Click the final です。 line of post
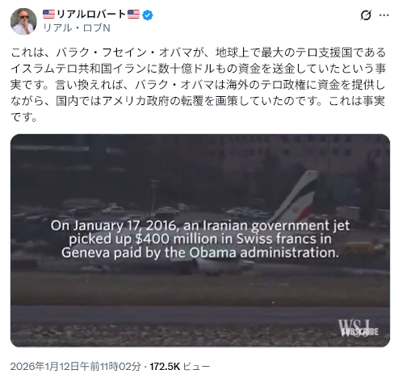 tap(23, 117)
